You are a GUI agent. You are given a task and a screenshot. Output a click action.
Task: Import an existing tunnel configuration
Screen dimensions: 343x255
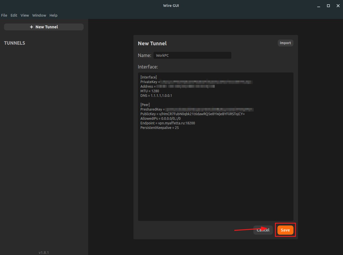click(285, 43)
